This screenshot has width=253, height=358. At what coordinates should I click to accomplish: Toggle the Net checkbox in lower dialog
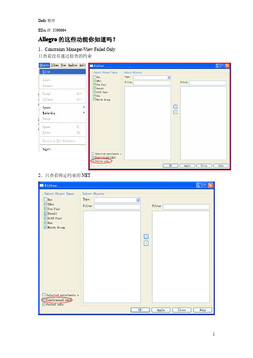[x=45, y=199]
